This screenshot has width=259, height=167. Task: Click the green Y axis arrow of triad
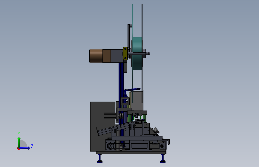pos(19,142)
